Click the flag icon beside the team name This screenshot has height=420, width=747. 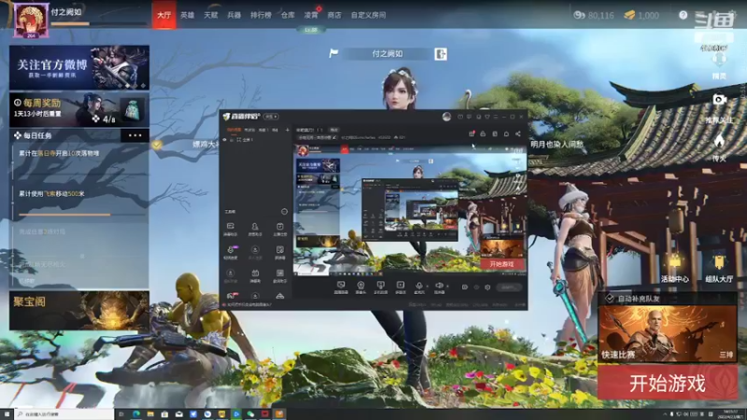(333, 53)
